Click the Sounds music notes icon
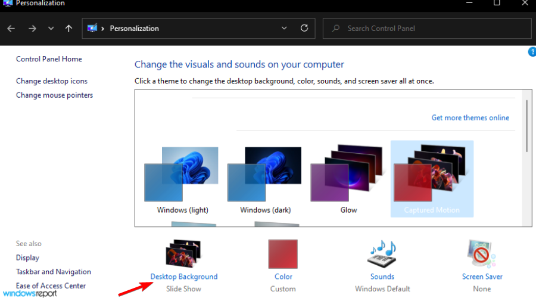This screenshot has height=298, width=536. click(x=382, y=254)
